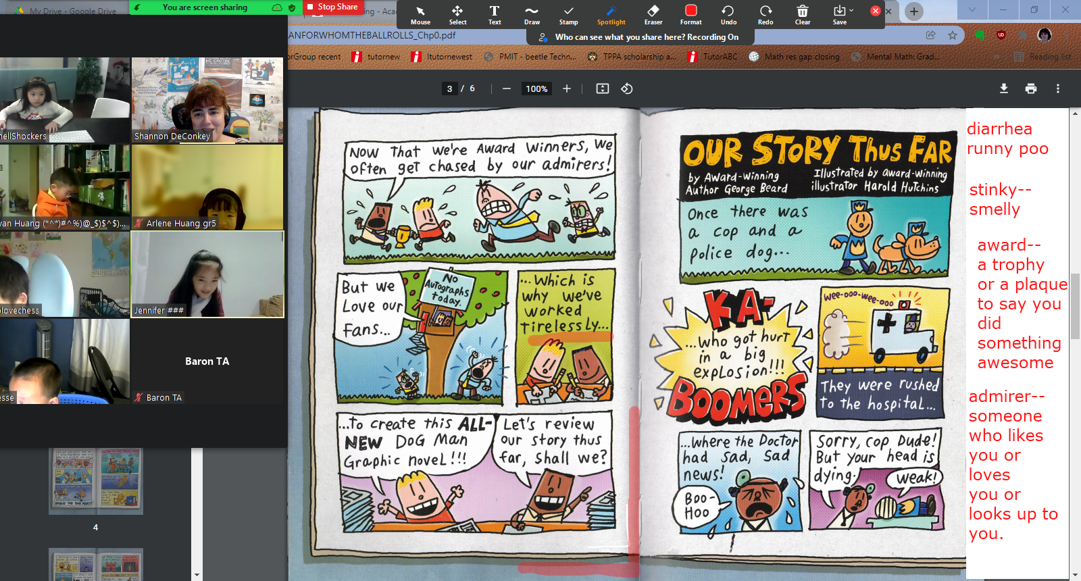Select the Eraser tool

(x=653, y=14)
